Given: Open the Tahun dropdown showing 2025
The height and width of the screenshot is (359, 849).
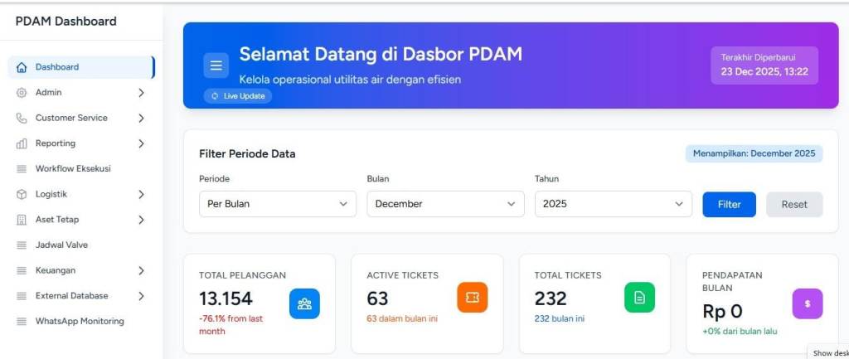Looking at the screenshot, I should pos(613,204).
